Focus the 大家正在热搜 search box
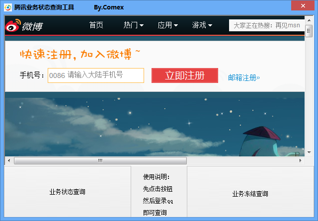 (267, 25)
